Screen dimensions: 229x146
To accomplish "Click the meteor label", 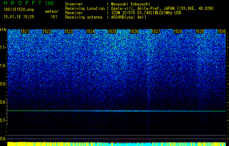I will pyautogui.click(x=52, y=11).
